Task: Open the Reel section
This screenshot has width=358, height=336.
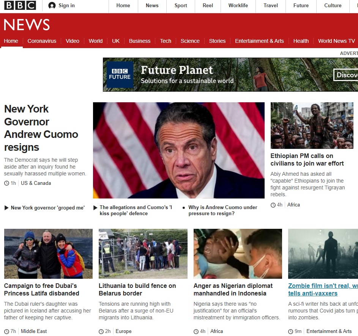Action: click(x=208, y=5)
